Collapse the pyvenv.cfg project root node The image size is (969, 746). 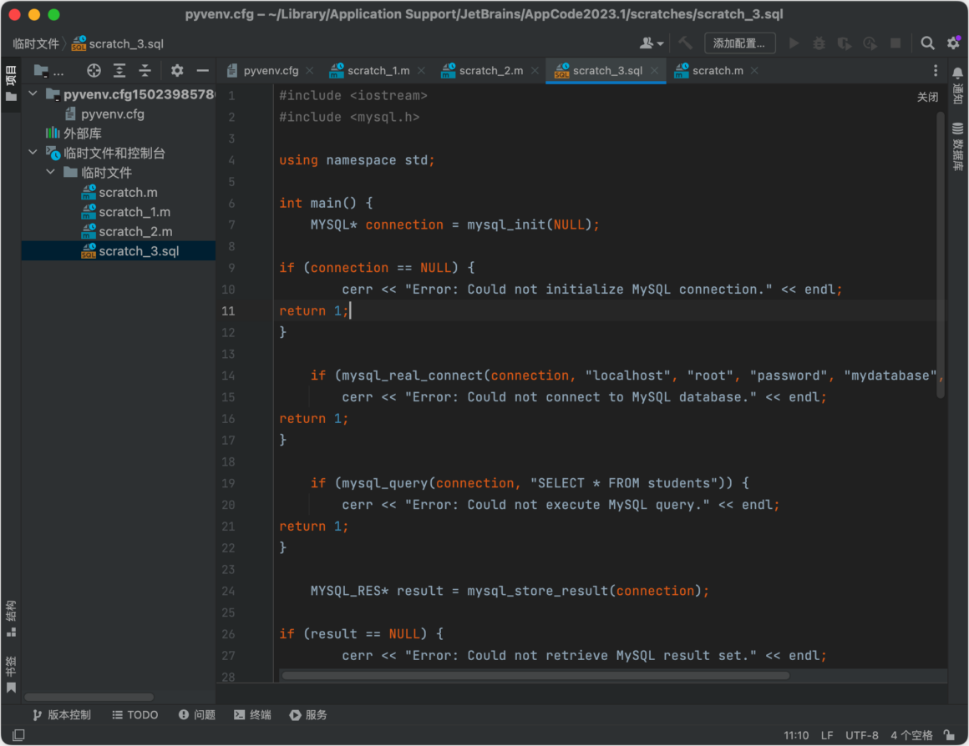pyautogui.click(x=33, y=93)
